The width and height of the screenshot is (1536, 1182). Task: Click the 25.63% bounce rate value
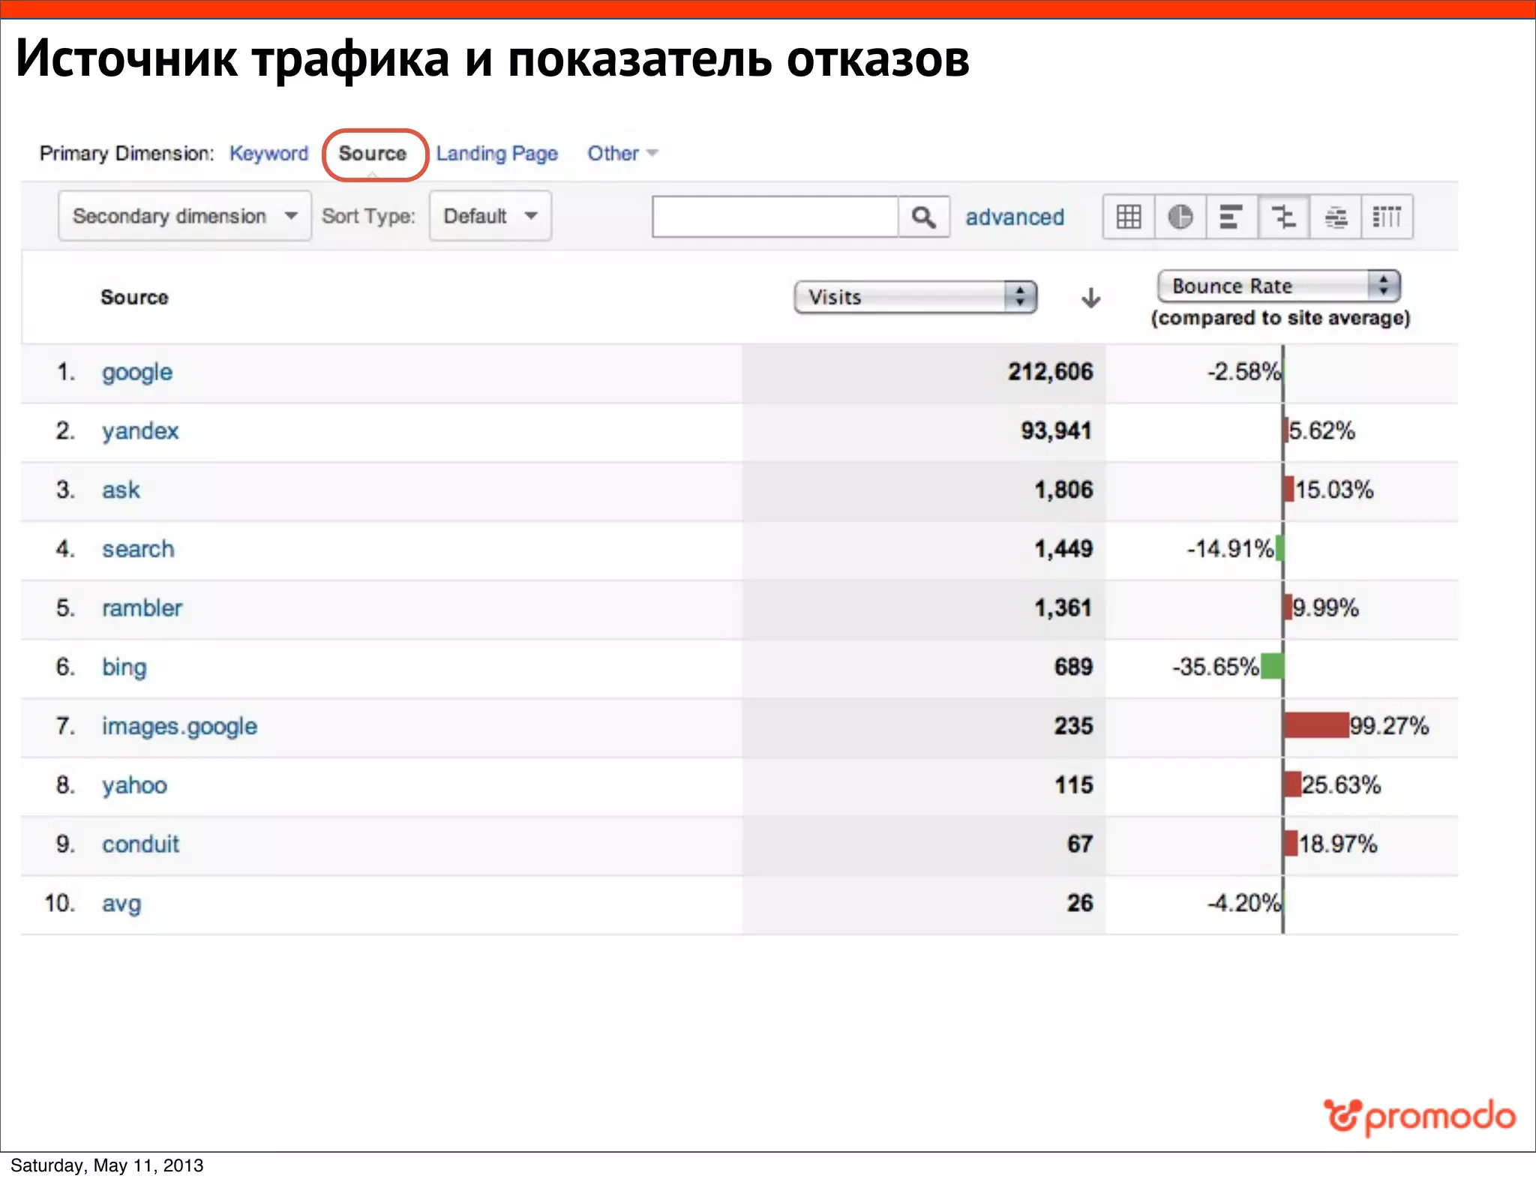pos(1341,785)
